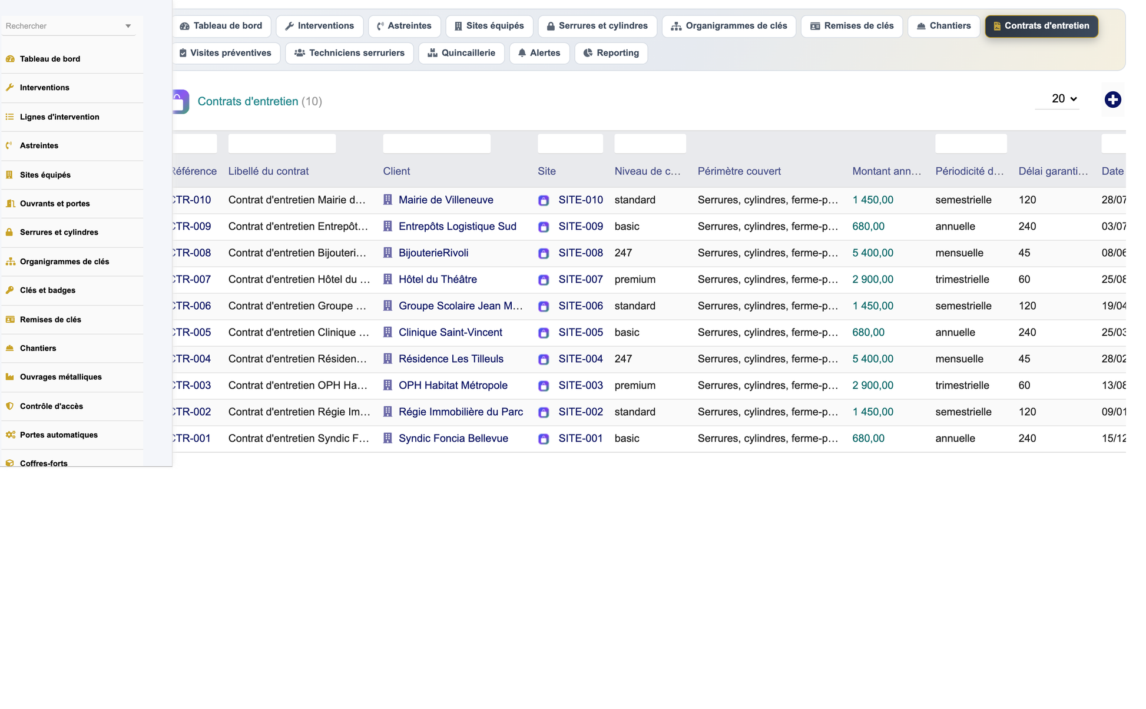Click the Sites équipés building icon in sidebar
The width and height of the screenshot is (1146, 709).
(x=10, y=175)
